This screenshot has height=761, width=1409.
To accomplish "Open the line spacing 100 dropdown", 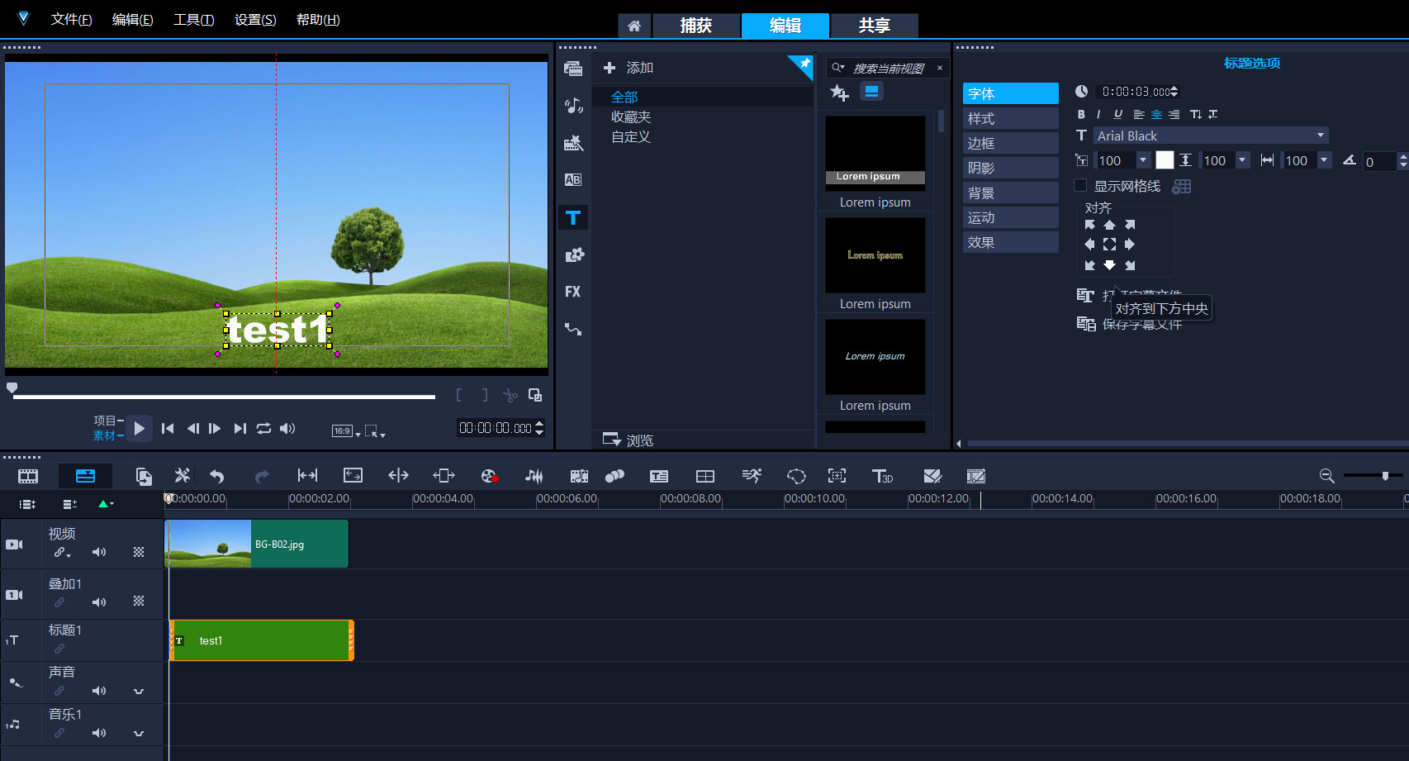I will [x=1243, y=160].
